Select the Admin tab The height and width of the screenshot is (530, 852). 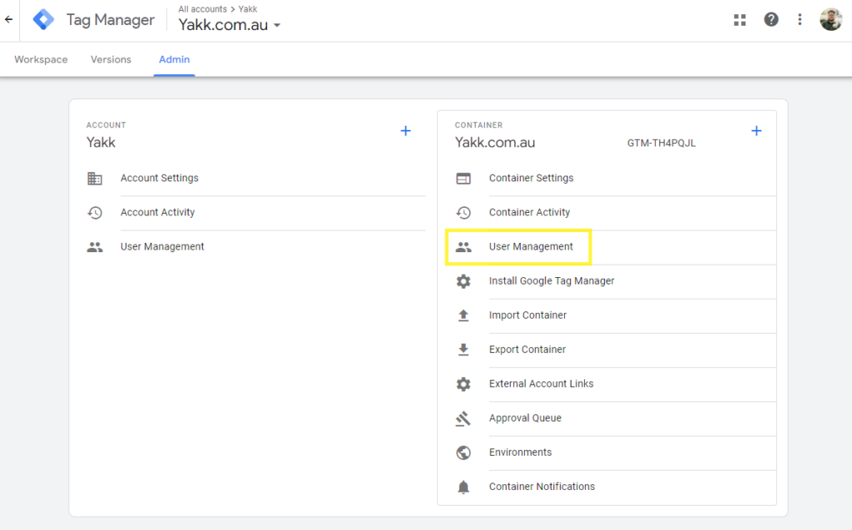[174, 60]
